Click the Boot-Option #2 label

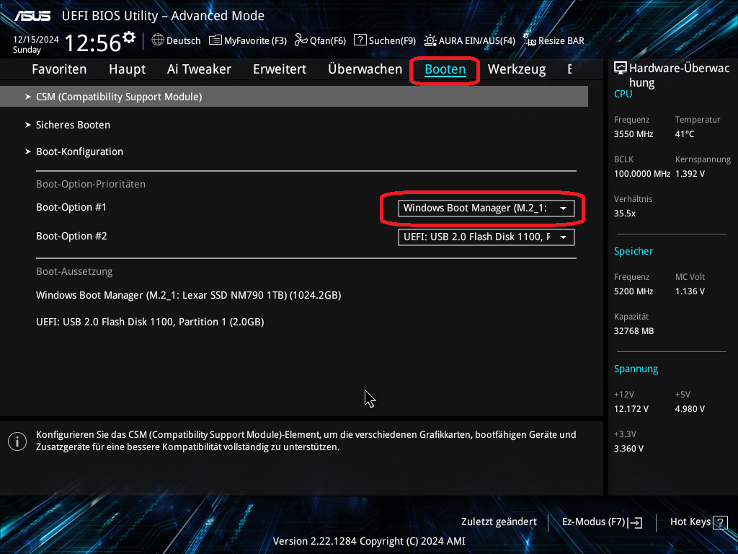click(71, 236)
